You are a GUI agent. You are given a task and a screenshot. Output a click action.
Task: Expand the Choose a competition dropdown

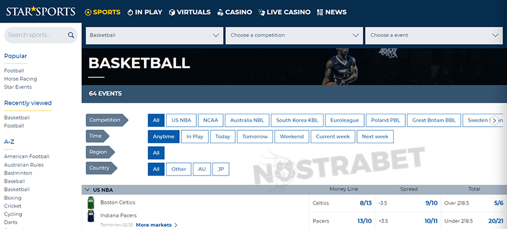tap(294, 36)
